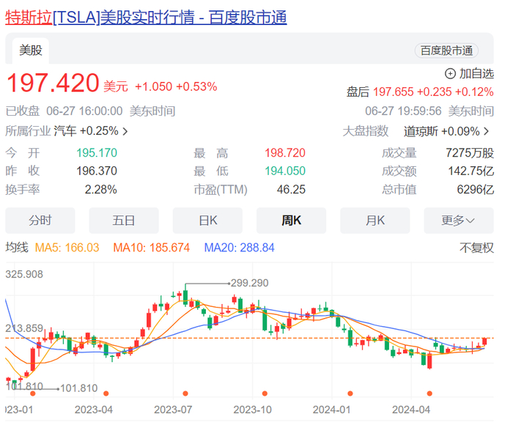Image resolution: width=513 pixels, height=422 pixels.
Task: Switch to 月K monthly chart
Action: 375,221
